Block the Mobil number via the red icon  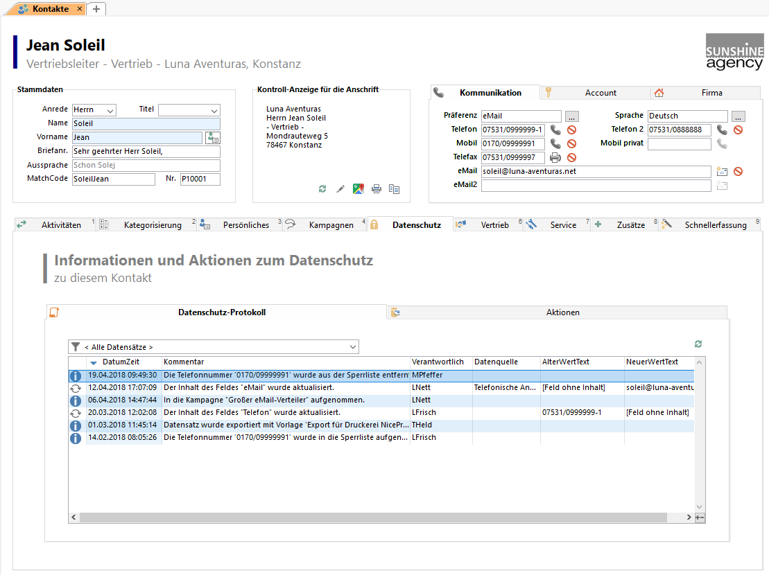click(571, 143)
